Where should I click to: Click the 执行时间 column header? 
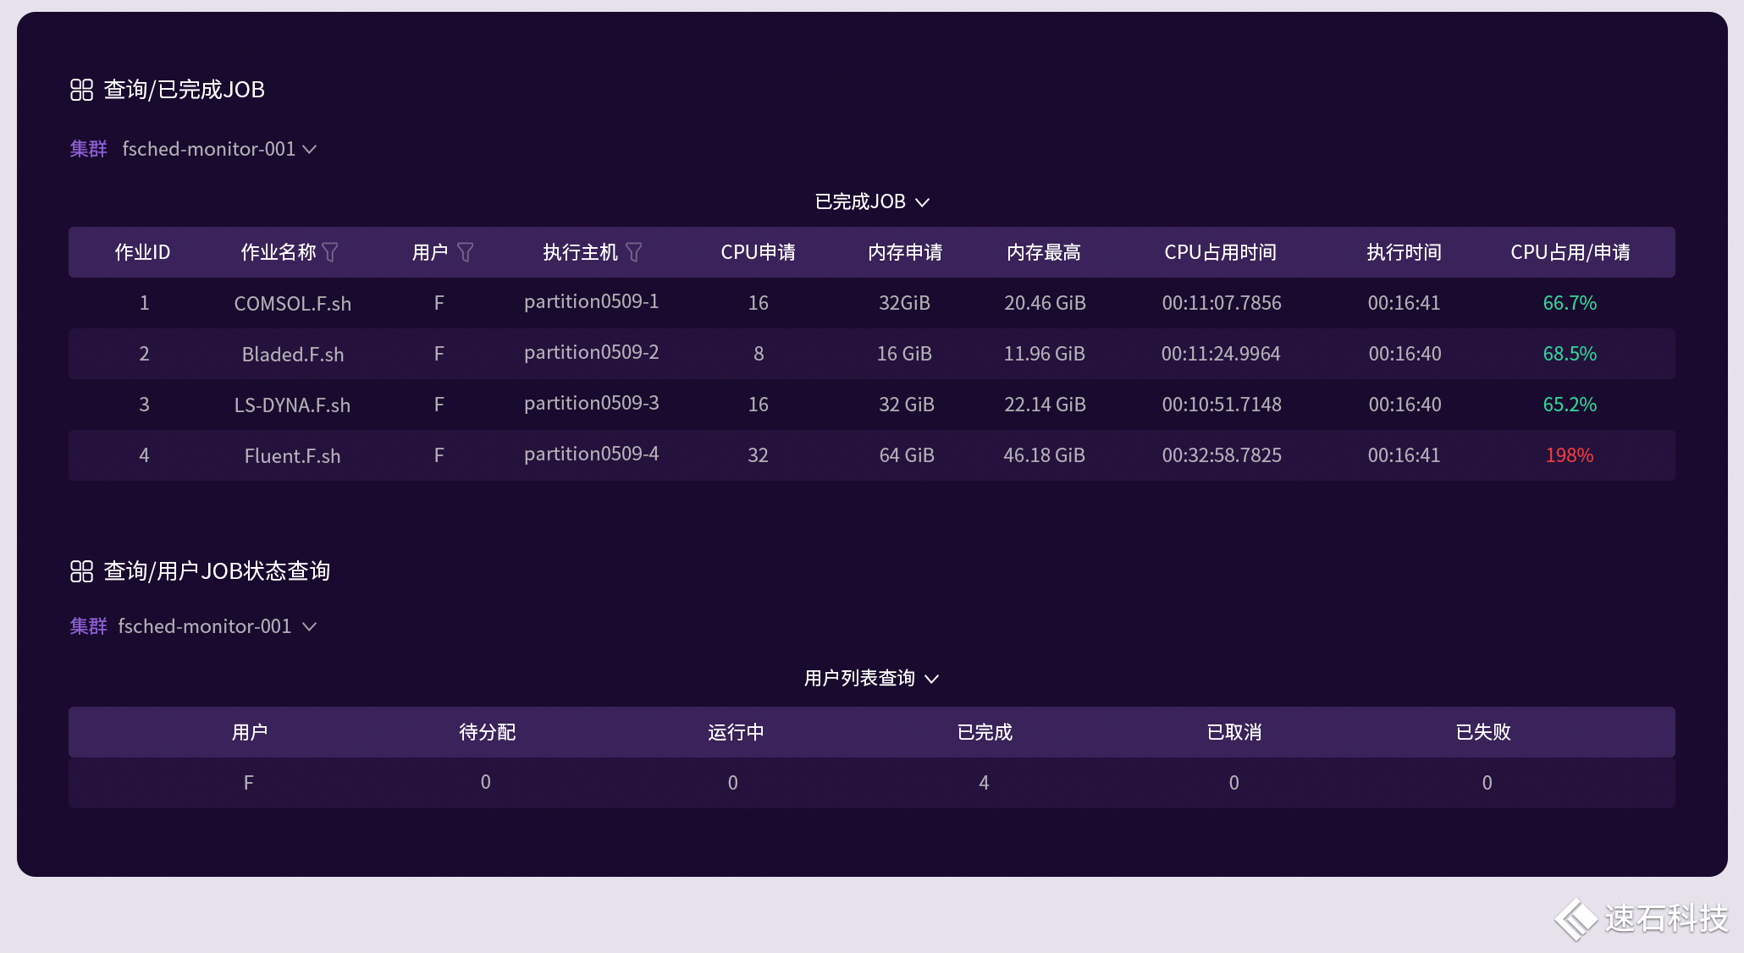1404,252
